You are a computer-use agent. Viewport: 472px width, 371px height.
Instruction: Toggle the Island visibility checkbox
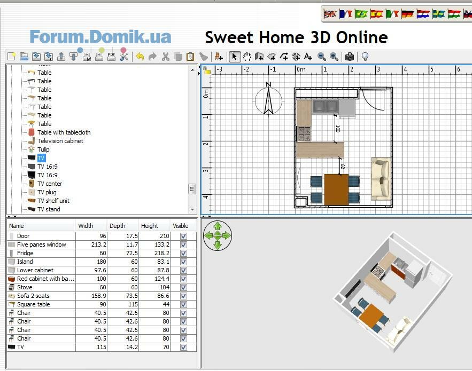point(183,262)
